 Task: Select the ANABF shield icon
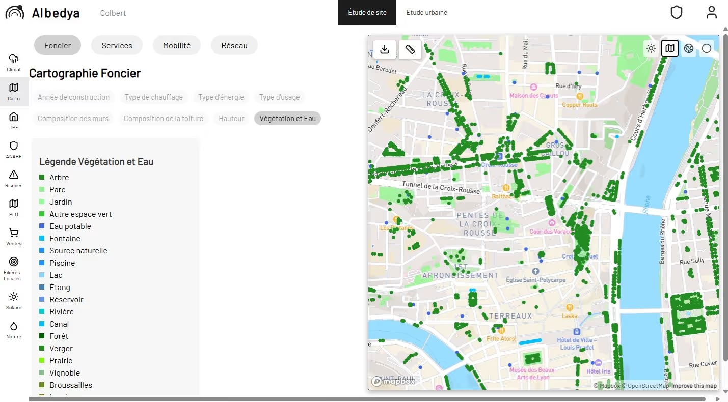14,150
